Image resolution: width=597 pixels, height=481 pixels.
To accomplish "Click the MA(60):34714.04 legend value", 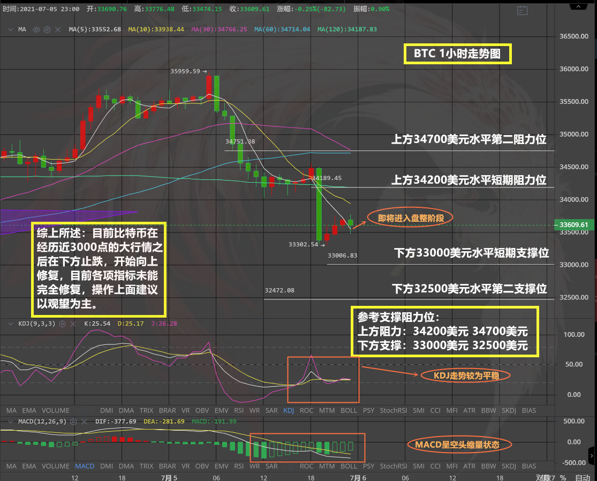I will (282, 29).
